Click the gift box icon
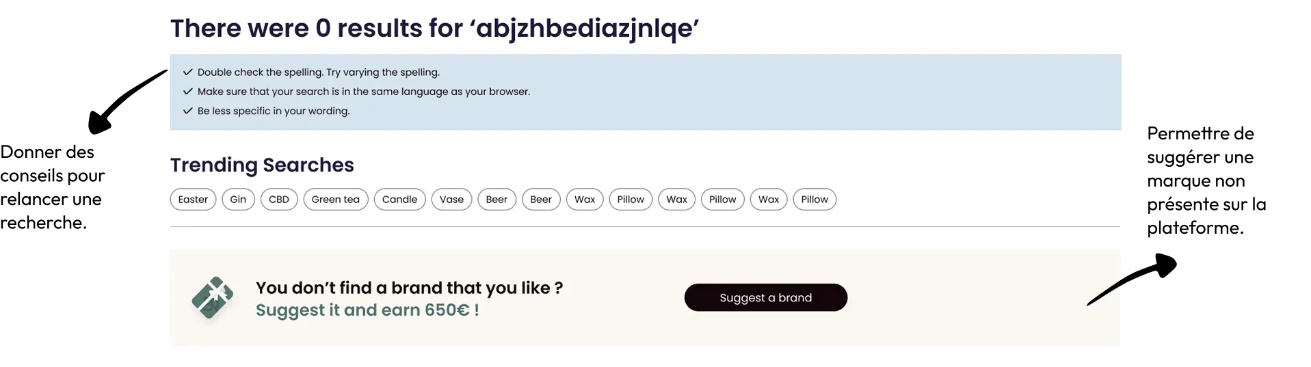 pyautogui.click(x=213, y=297)
